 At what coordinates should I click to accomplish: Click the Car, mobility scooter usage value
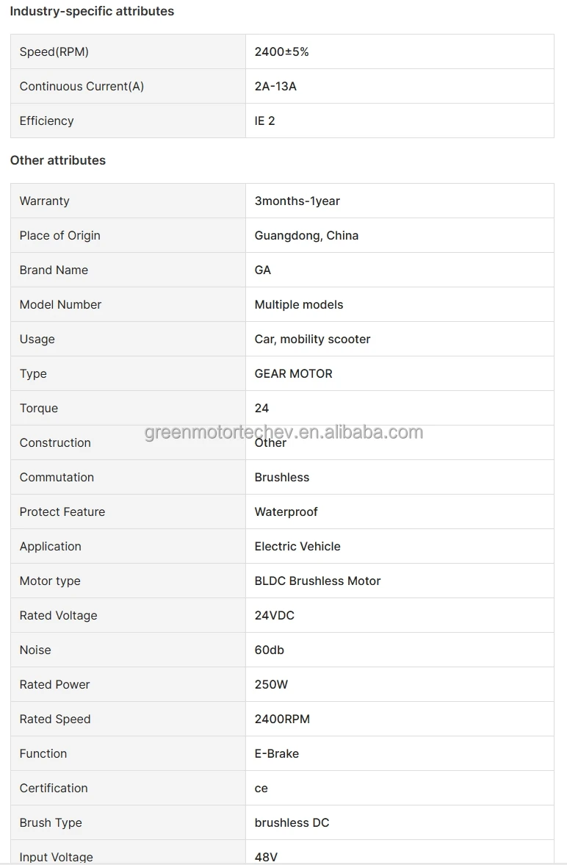point(312,339)
